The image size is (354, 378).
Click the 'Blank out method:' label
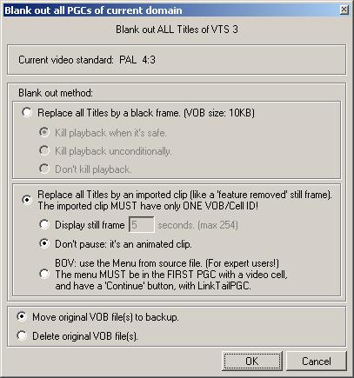pos(56,93)
